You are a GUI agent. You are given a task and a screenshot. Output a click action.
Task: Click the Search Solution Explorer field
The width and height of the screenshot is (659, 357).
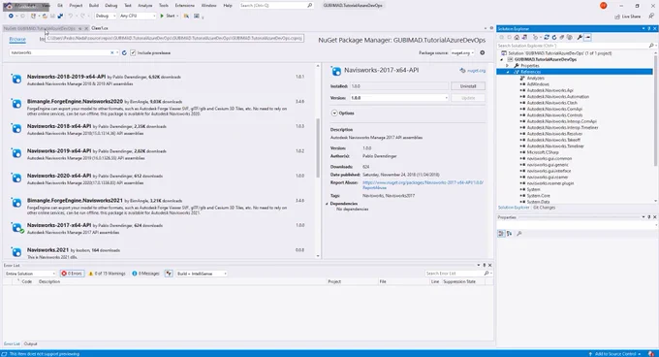click(x=576, y=46)
